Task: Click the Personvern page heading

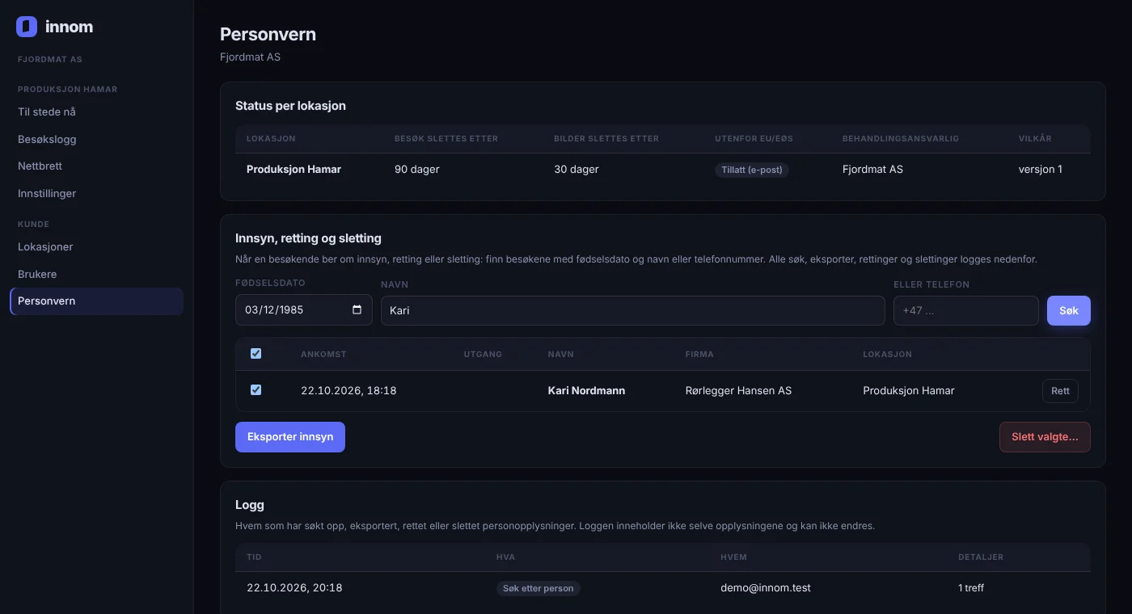Action: (268, 35)
